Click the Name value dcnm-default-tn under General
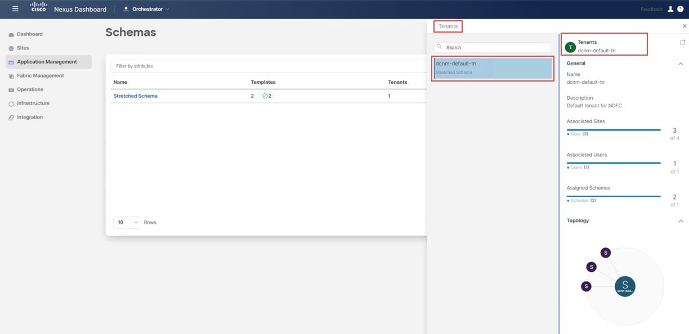The width and height of the screenshot is (689, 334). tap(585, 82)
